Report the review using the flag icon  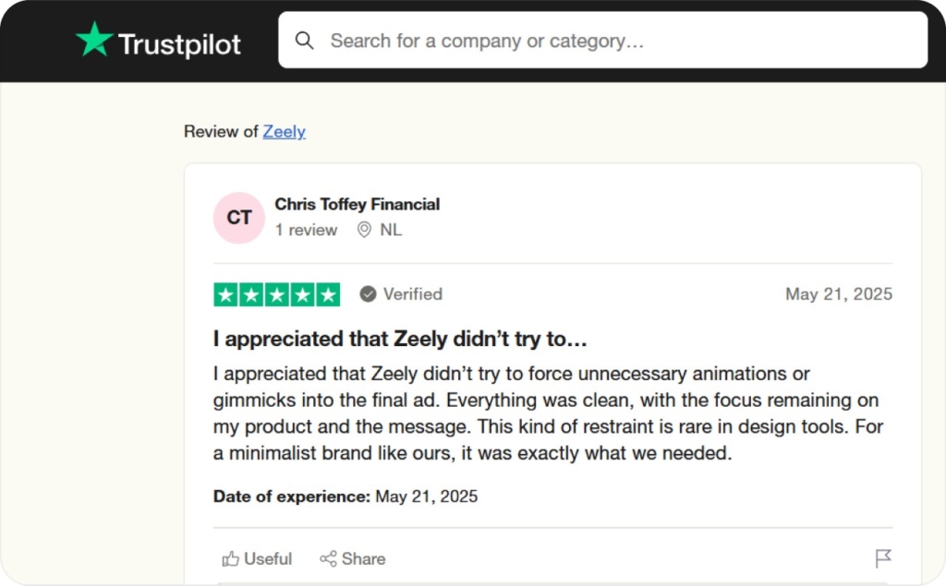883,558
